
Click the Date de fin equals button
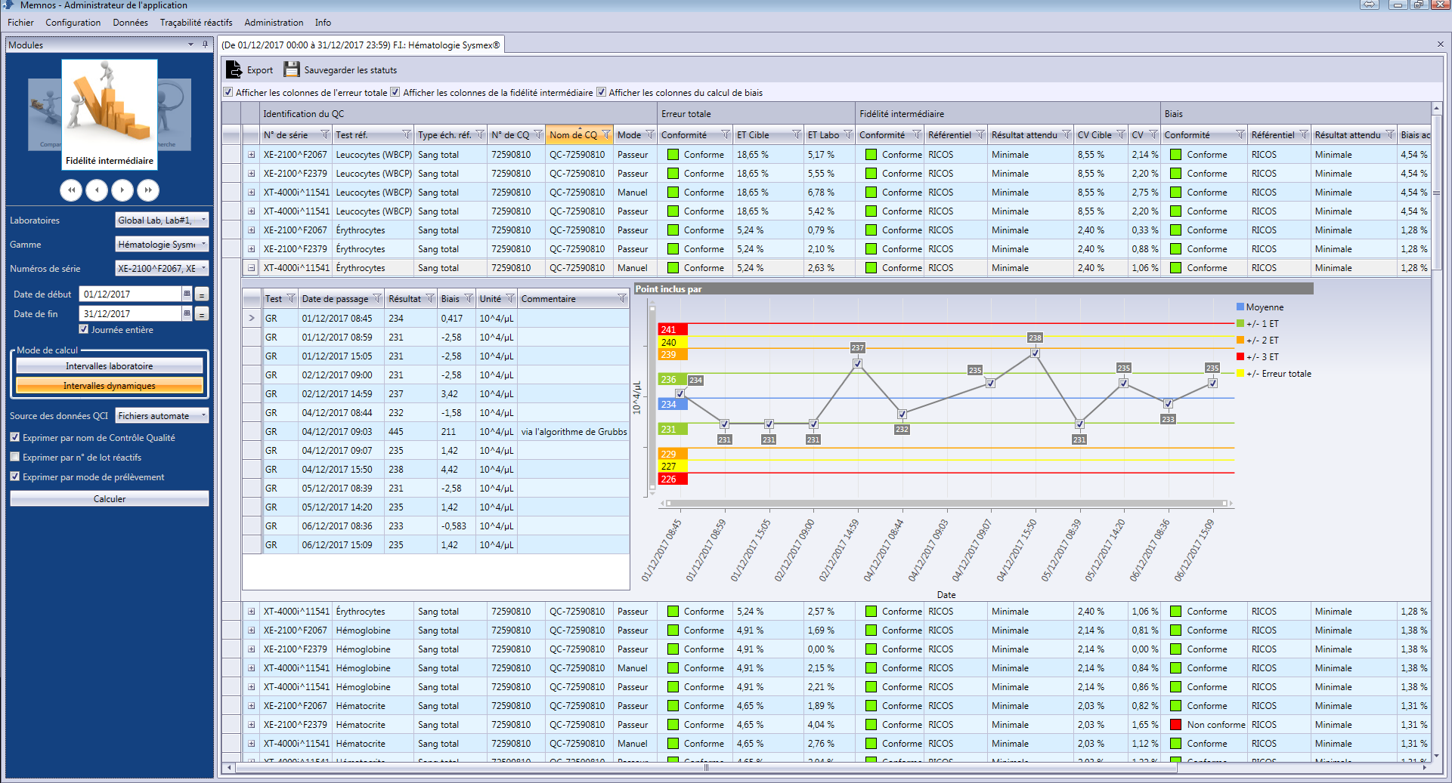click(202, 313)
